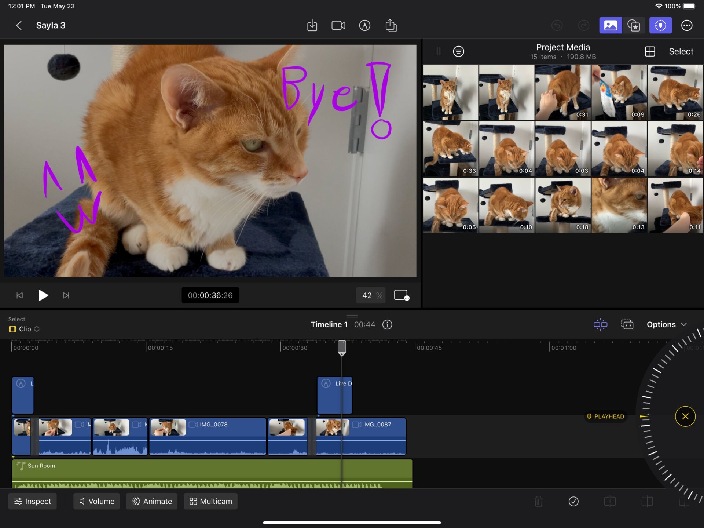Toggle timeline snapping

pyautogui.click(x=600, y=324)
